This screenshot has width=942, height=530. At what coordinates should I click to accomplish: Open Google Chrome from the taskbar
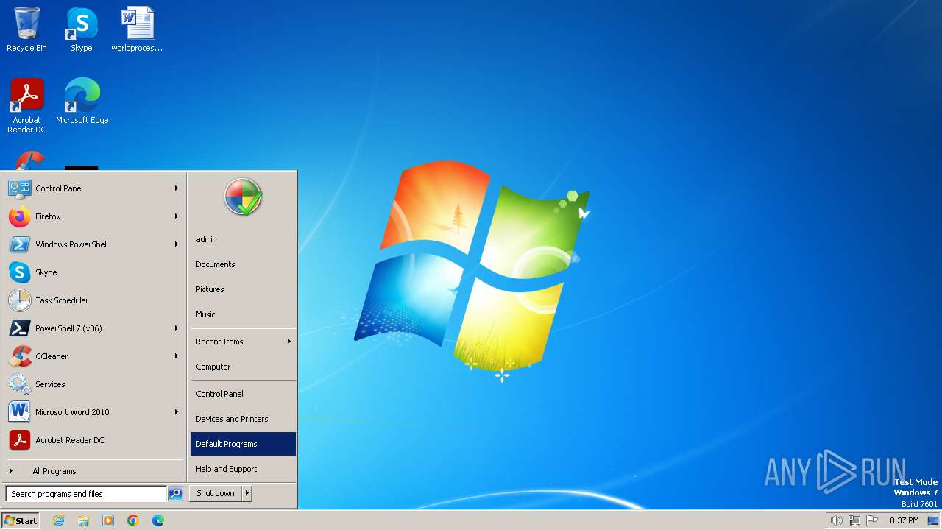(x=133, y=520)
